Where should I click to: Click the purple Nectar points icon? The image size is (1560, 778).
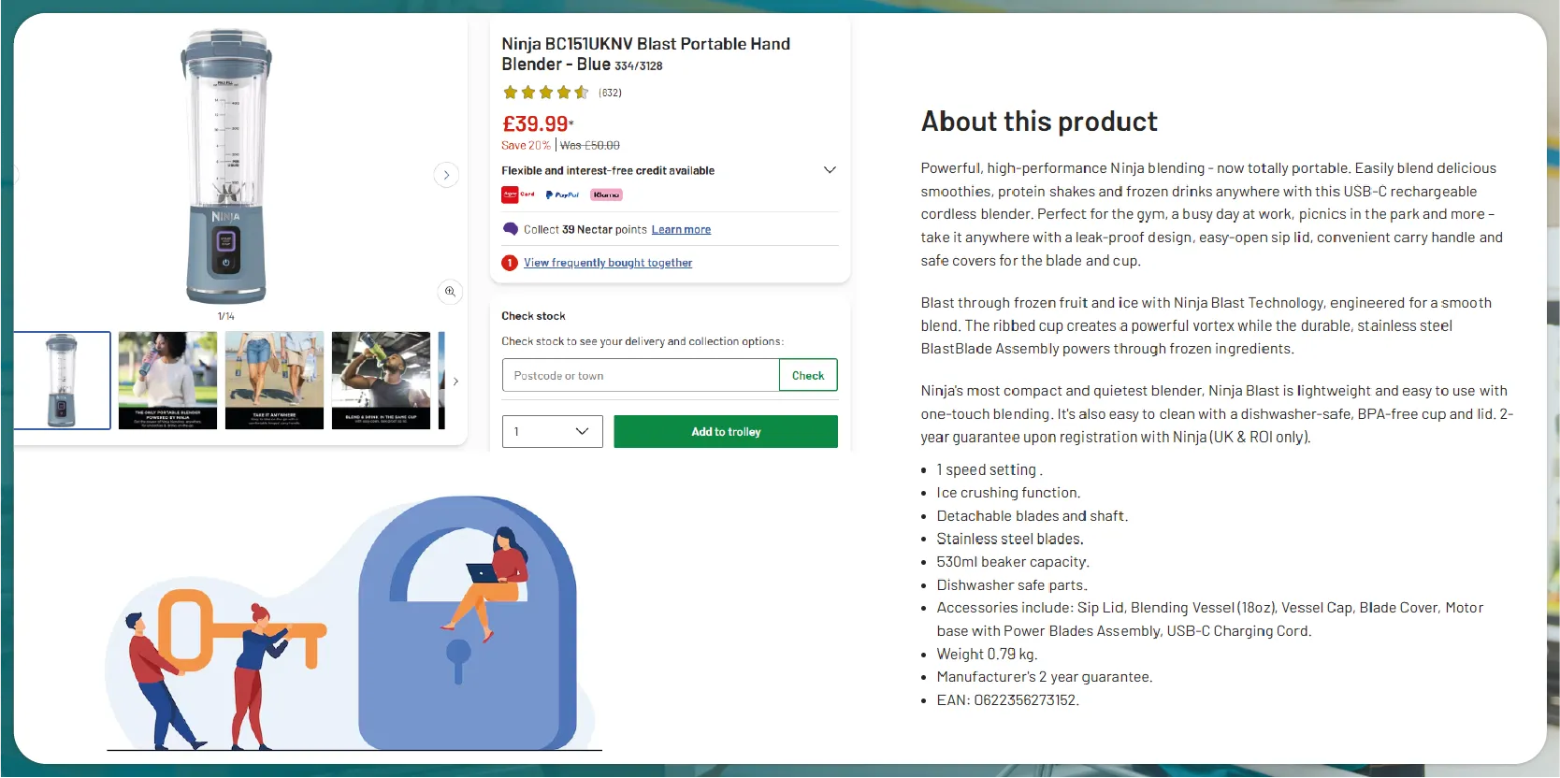coord(511,229)
